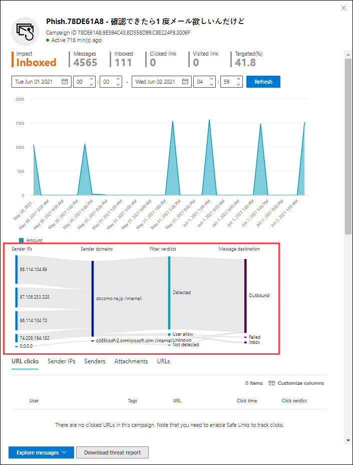353x465 pixels.
Task: Click the phishing campaign mail icon
Action: [25, 31]
